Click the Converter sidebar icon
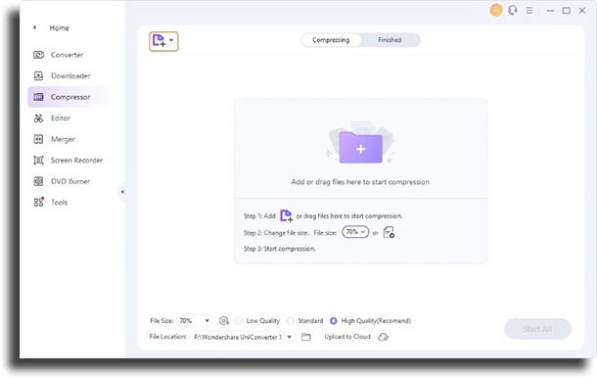Image resolution: width=597 pixels, height=378 pixels. 38,55
